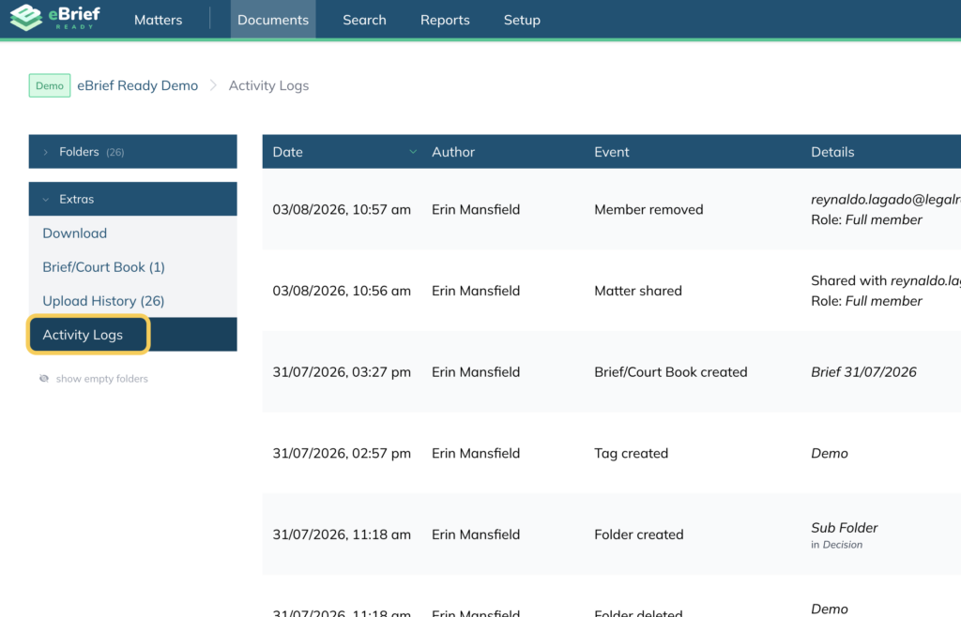Image resolution: width=961 pixels, height=617 pixels.
Task: Click the Details column header
Action: [833, 152]
